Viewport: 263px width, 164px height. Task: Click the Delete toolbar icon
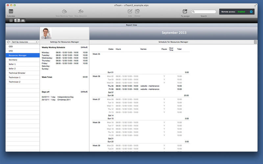[137, 11]
